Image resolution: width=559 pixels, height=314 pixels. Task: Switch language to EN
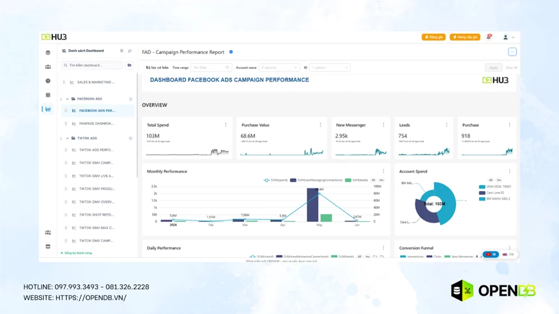click(508, 254)
